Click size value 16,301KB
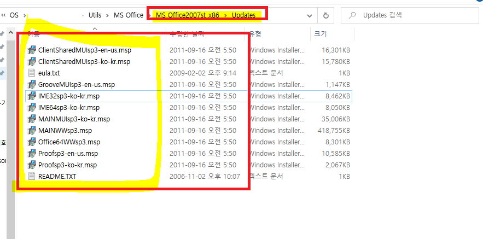 click(336, 50)
